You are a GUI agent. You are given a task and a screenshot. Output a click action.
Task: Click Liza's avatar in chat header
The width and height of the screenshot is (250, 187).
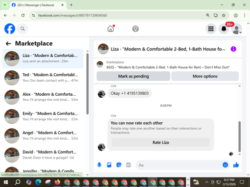(x=103, y=49)
